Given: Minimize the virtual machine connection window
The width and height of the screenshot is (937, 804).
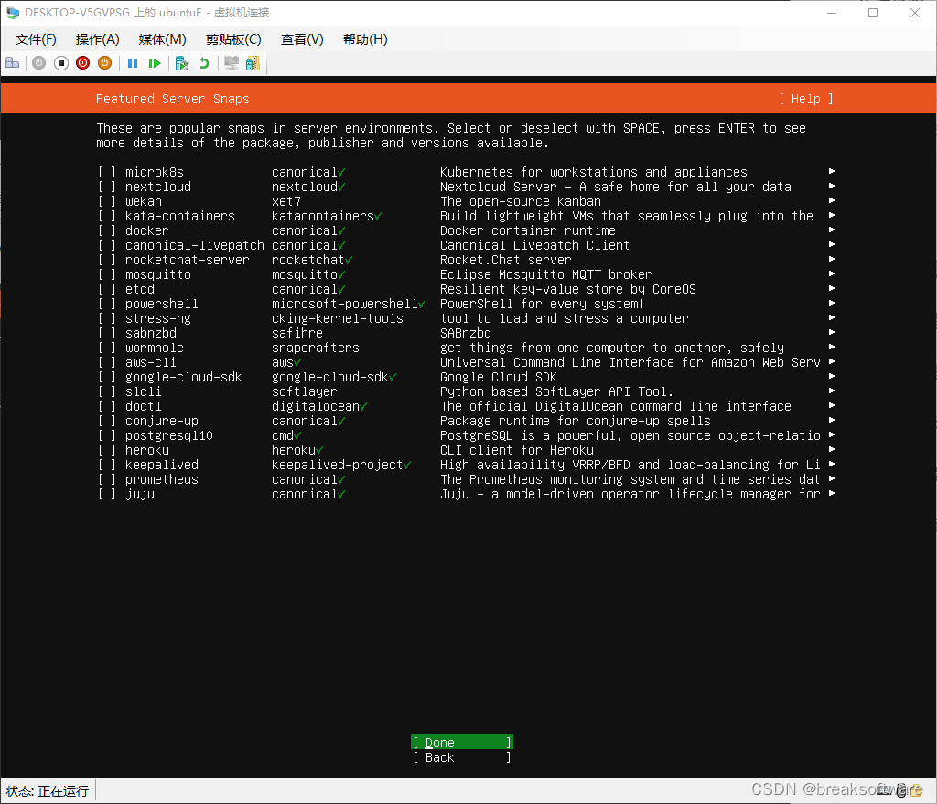Looking at the screenshot, I should pos(831,13).
